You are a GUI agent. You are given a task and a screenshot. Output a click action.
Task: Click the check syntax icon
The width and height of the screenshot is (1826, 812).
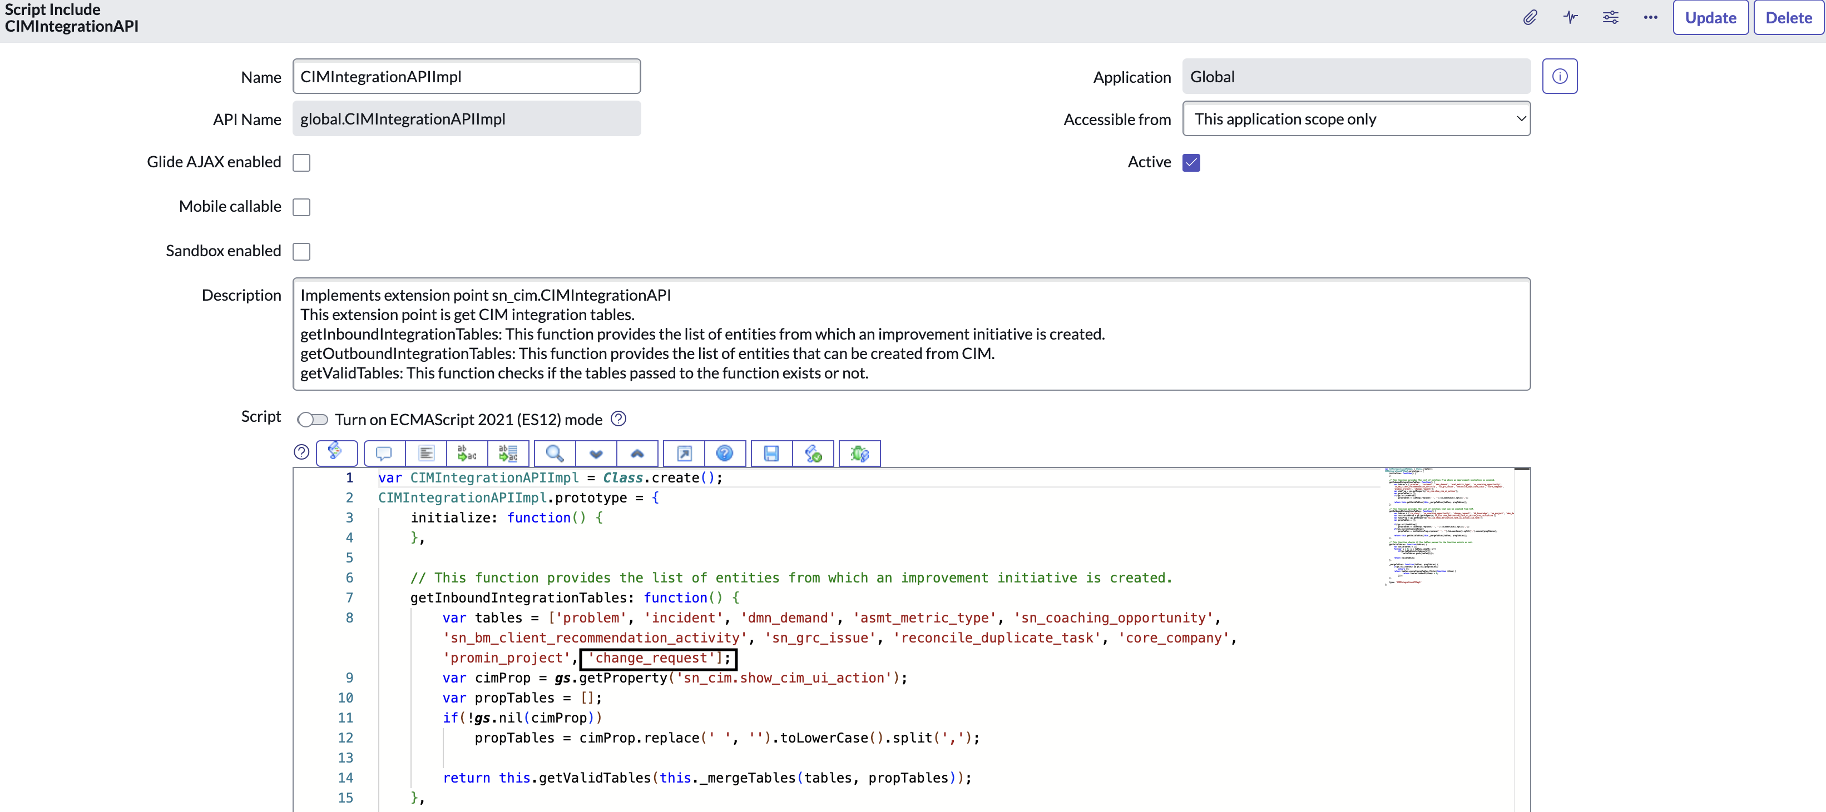point(813,454)
